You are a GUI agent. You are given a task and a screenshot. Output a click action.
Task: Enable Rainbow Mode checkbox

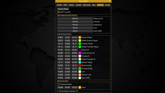coord(59,84)
